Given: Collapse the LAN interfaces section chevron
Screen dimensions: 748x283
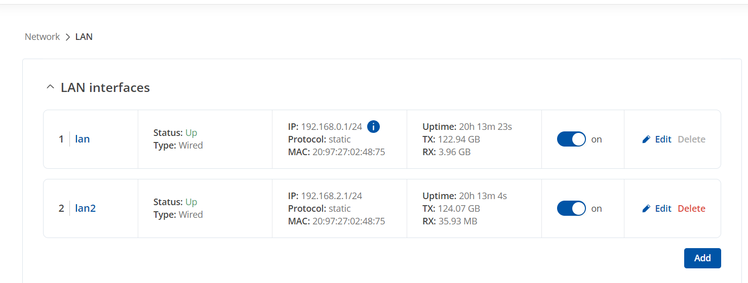Looking at the screenshot, I should point(50,87).
